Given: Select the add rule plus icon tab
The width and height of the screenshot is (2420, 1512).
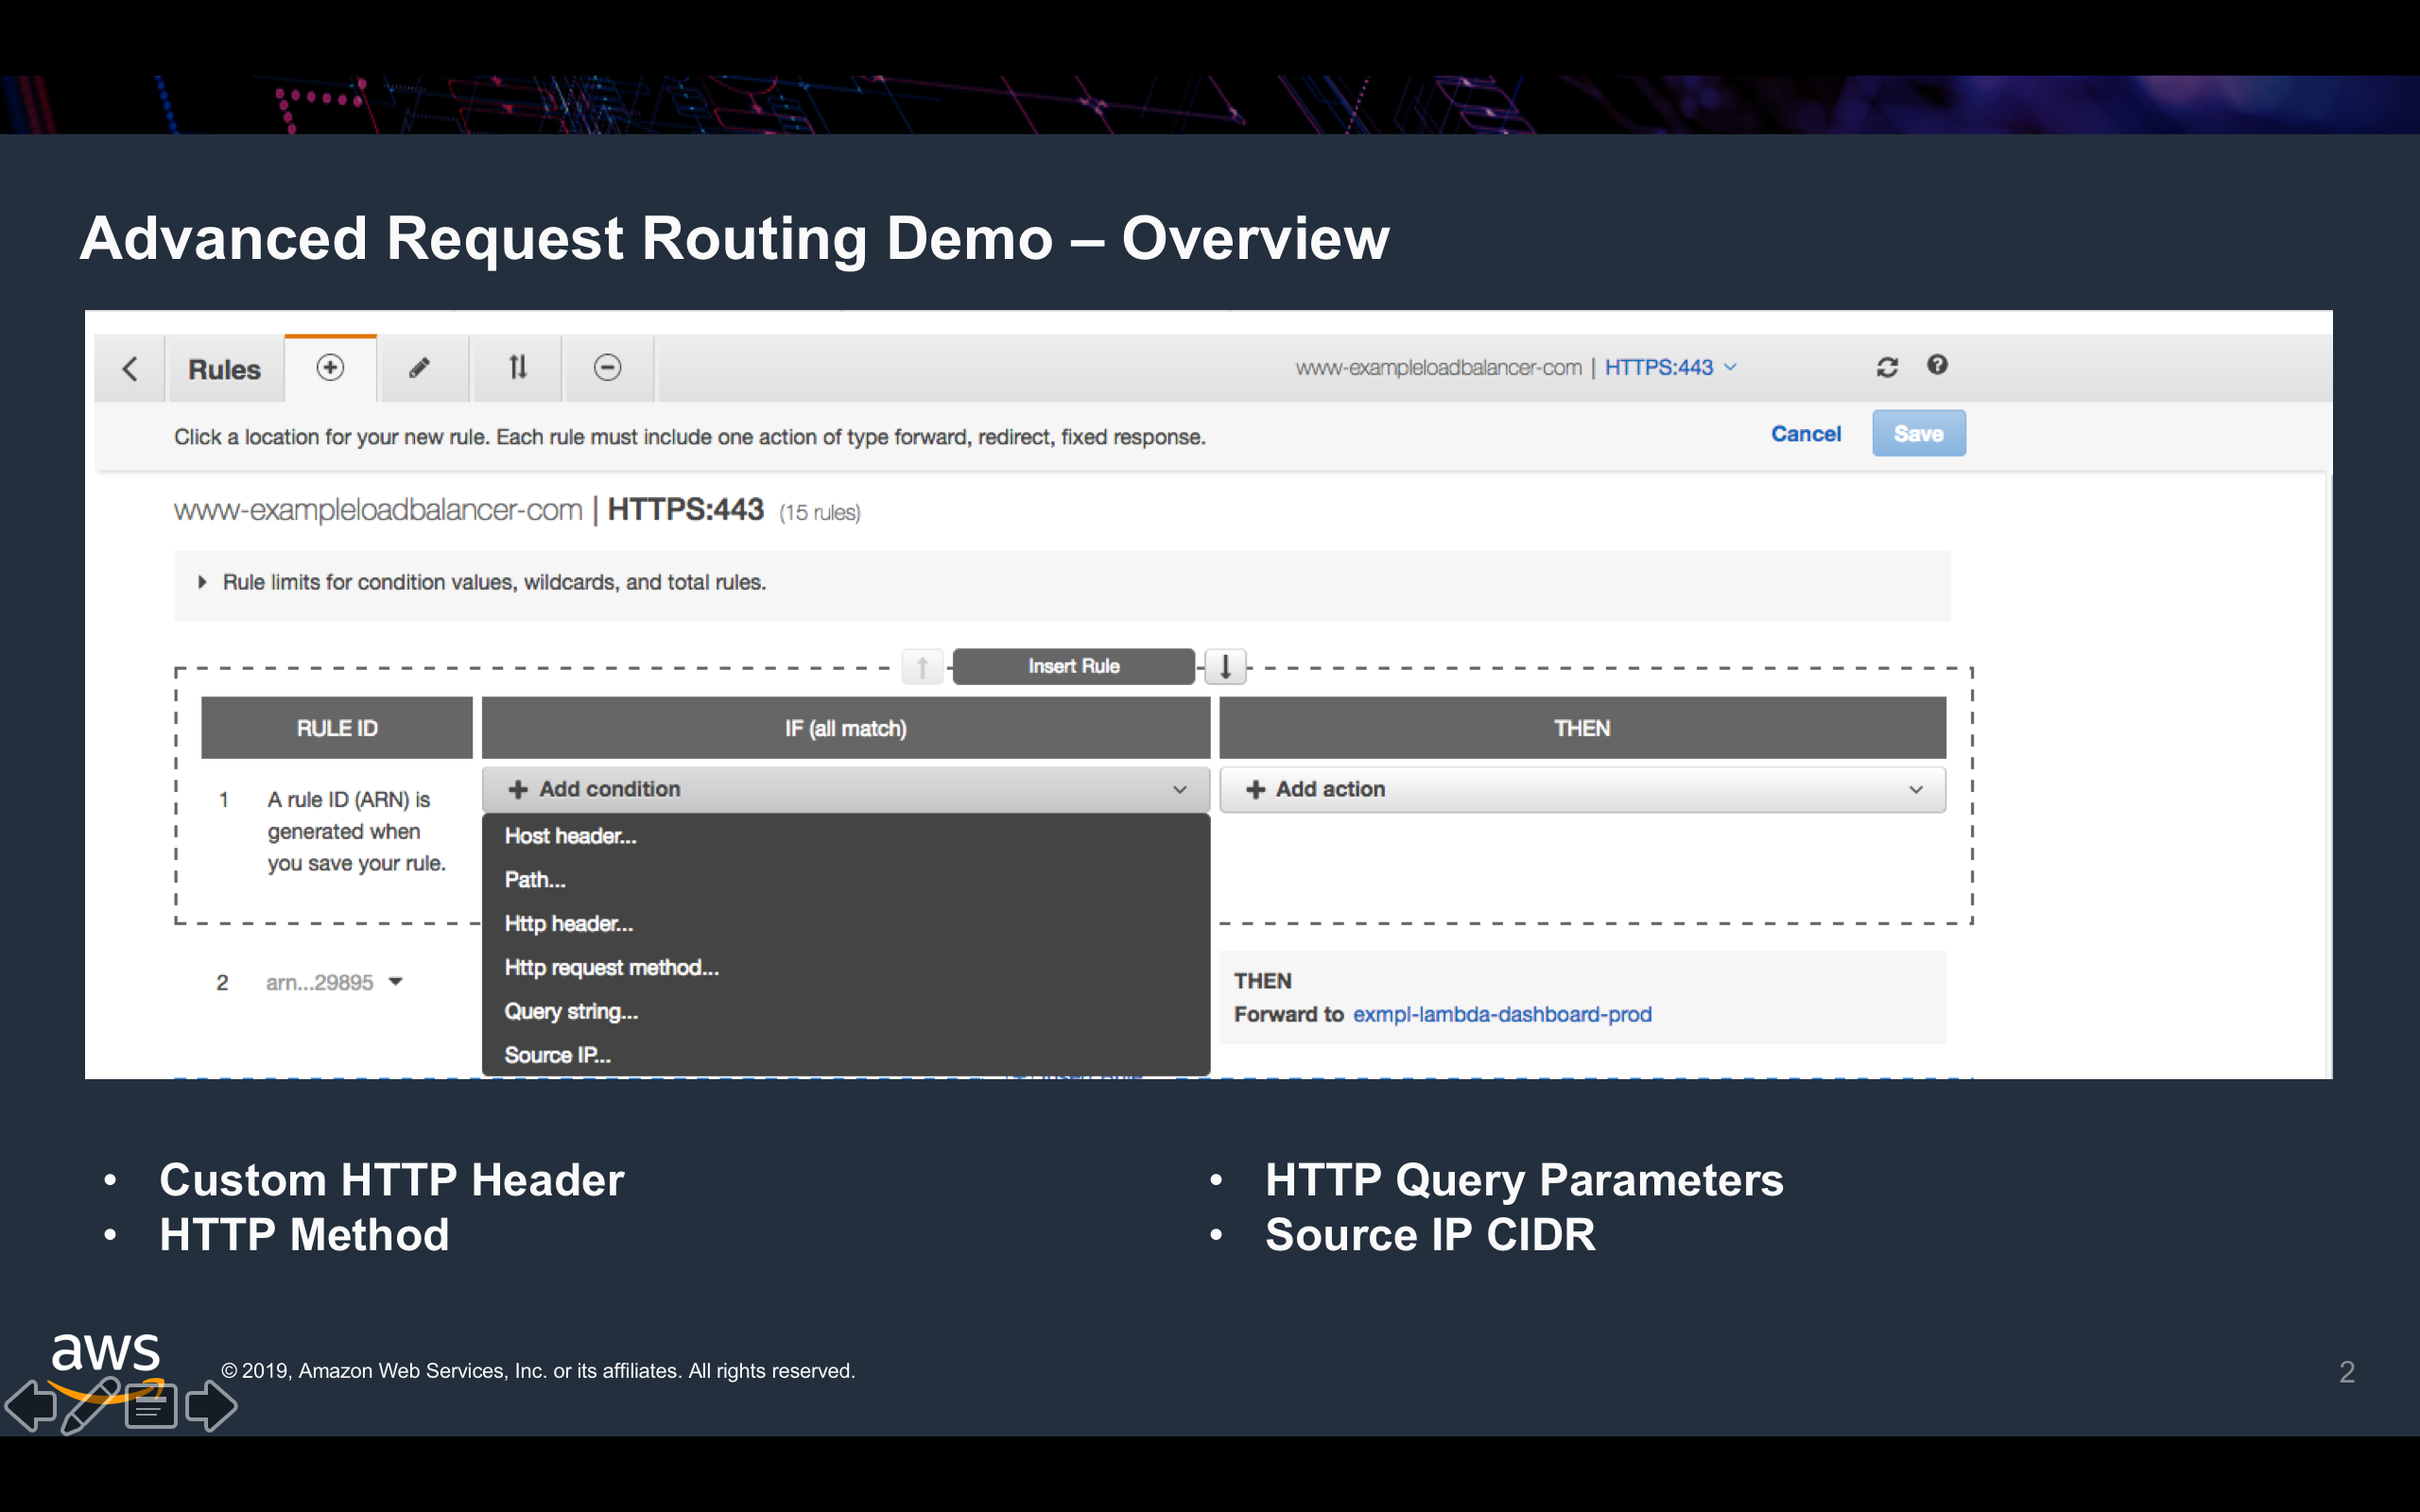Looking at the screenshot, I should tap(330, 368).
